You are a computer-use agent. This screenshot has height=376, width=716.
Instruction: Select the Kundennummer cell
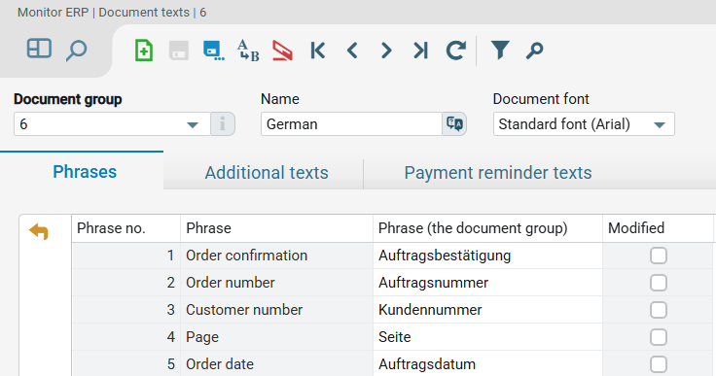(487, 310)
